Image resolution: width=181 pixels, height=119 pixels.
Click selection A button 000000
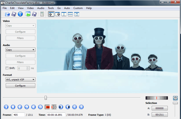[x=160, y=108]
